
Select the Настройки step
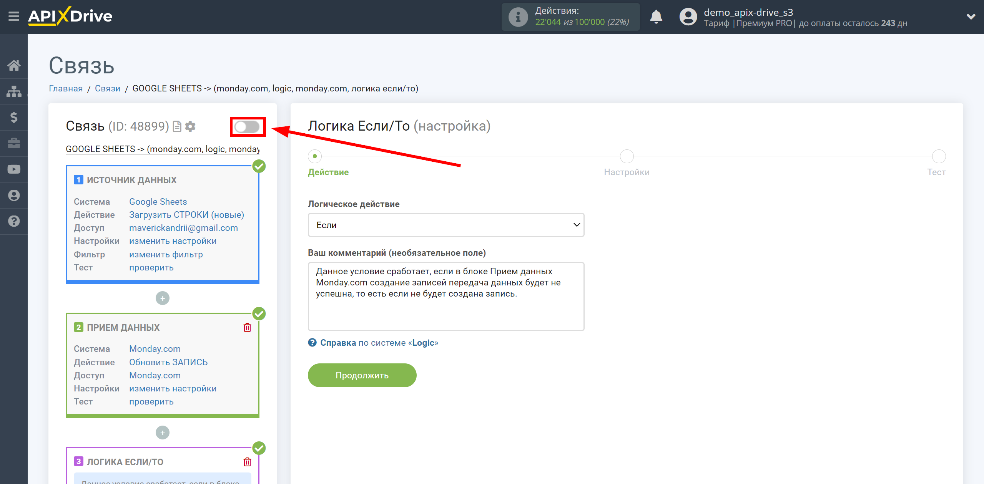coord(627,156)
